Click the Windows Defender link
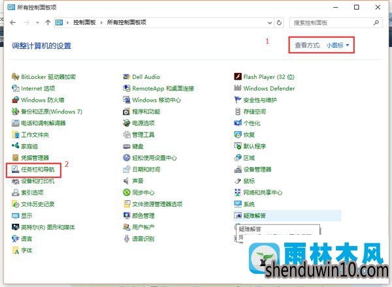The width and height of the screenshot is (392, 287). (269, 88)
